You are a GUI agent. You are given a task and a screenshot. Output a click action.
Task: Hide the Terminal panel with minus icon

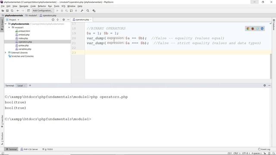tap(269, 85)
